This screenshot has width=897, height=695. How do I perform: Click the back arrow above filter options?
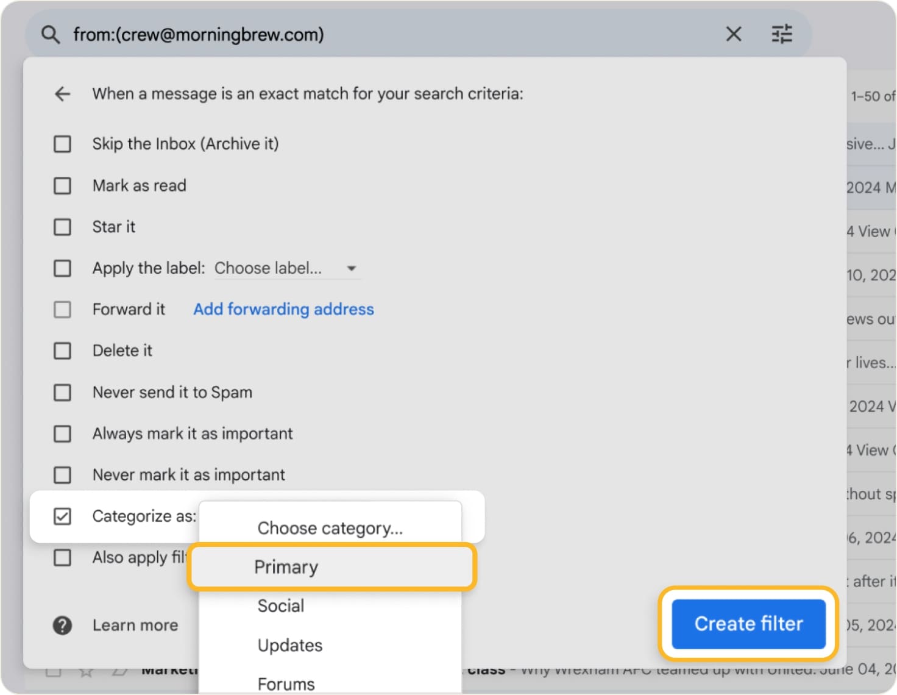pos(63,94)
